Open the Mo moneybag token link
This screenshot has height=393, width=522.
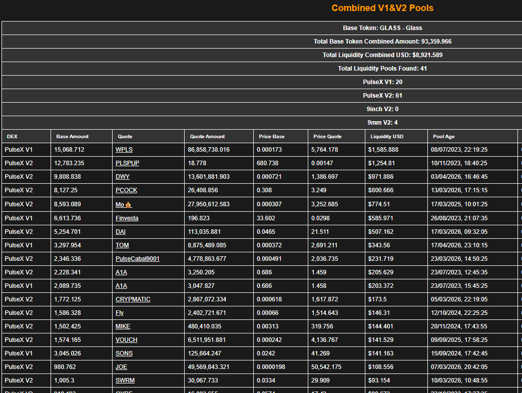tap(124, 204)
